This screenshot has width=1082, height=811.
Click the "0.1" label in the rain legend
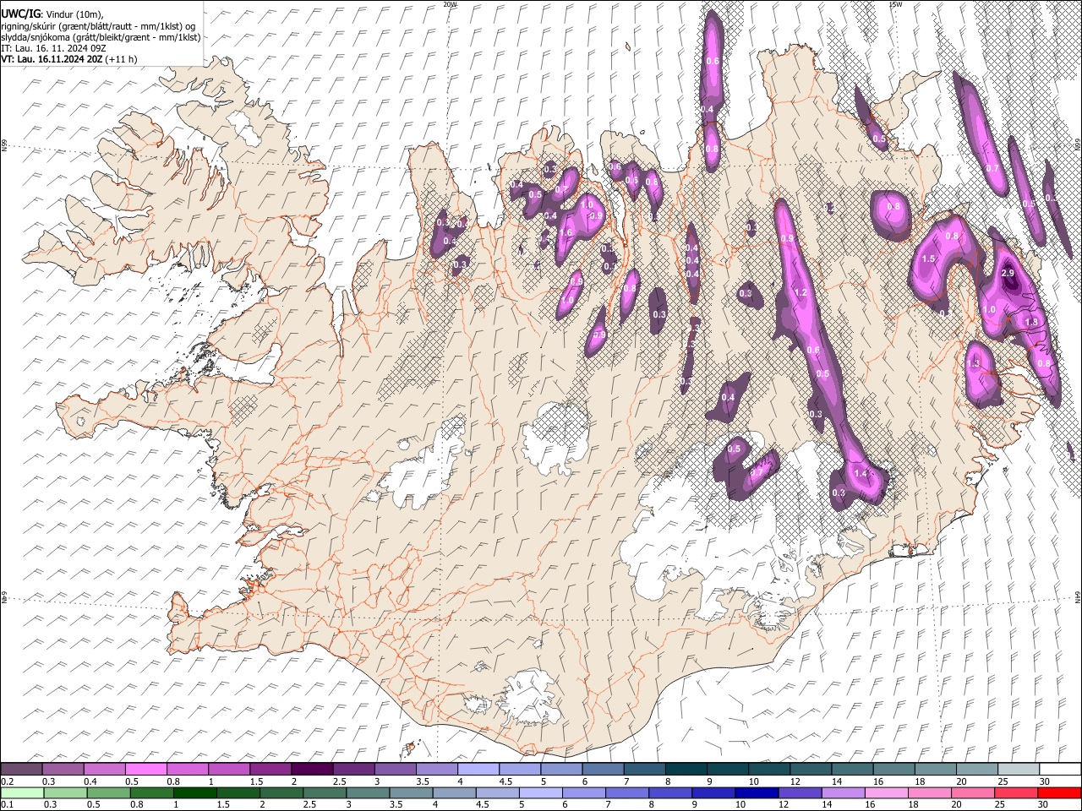tap(6, 804)
